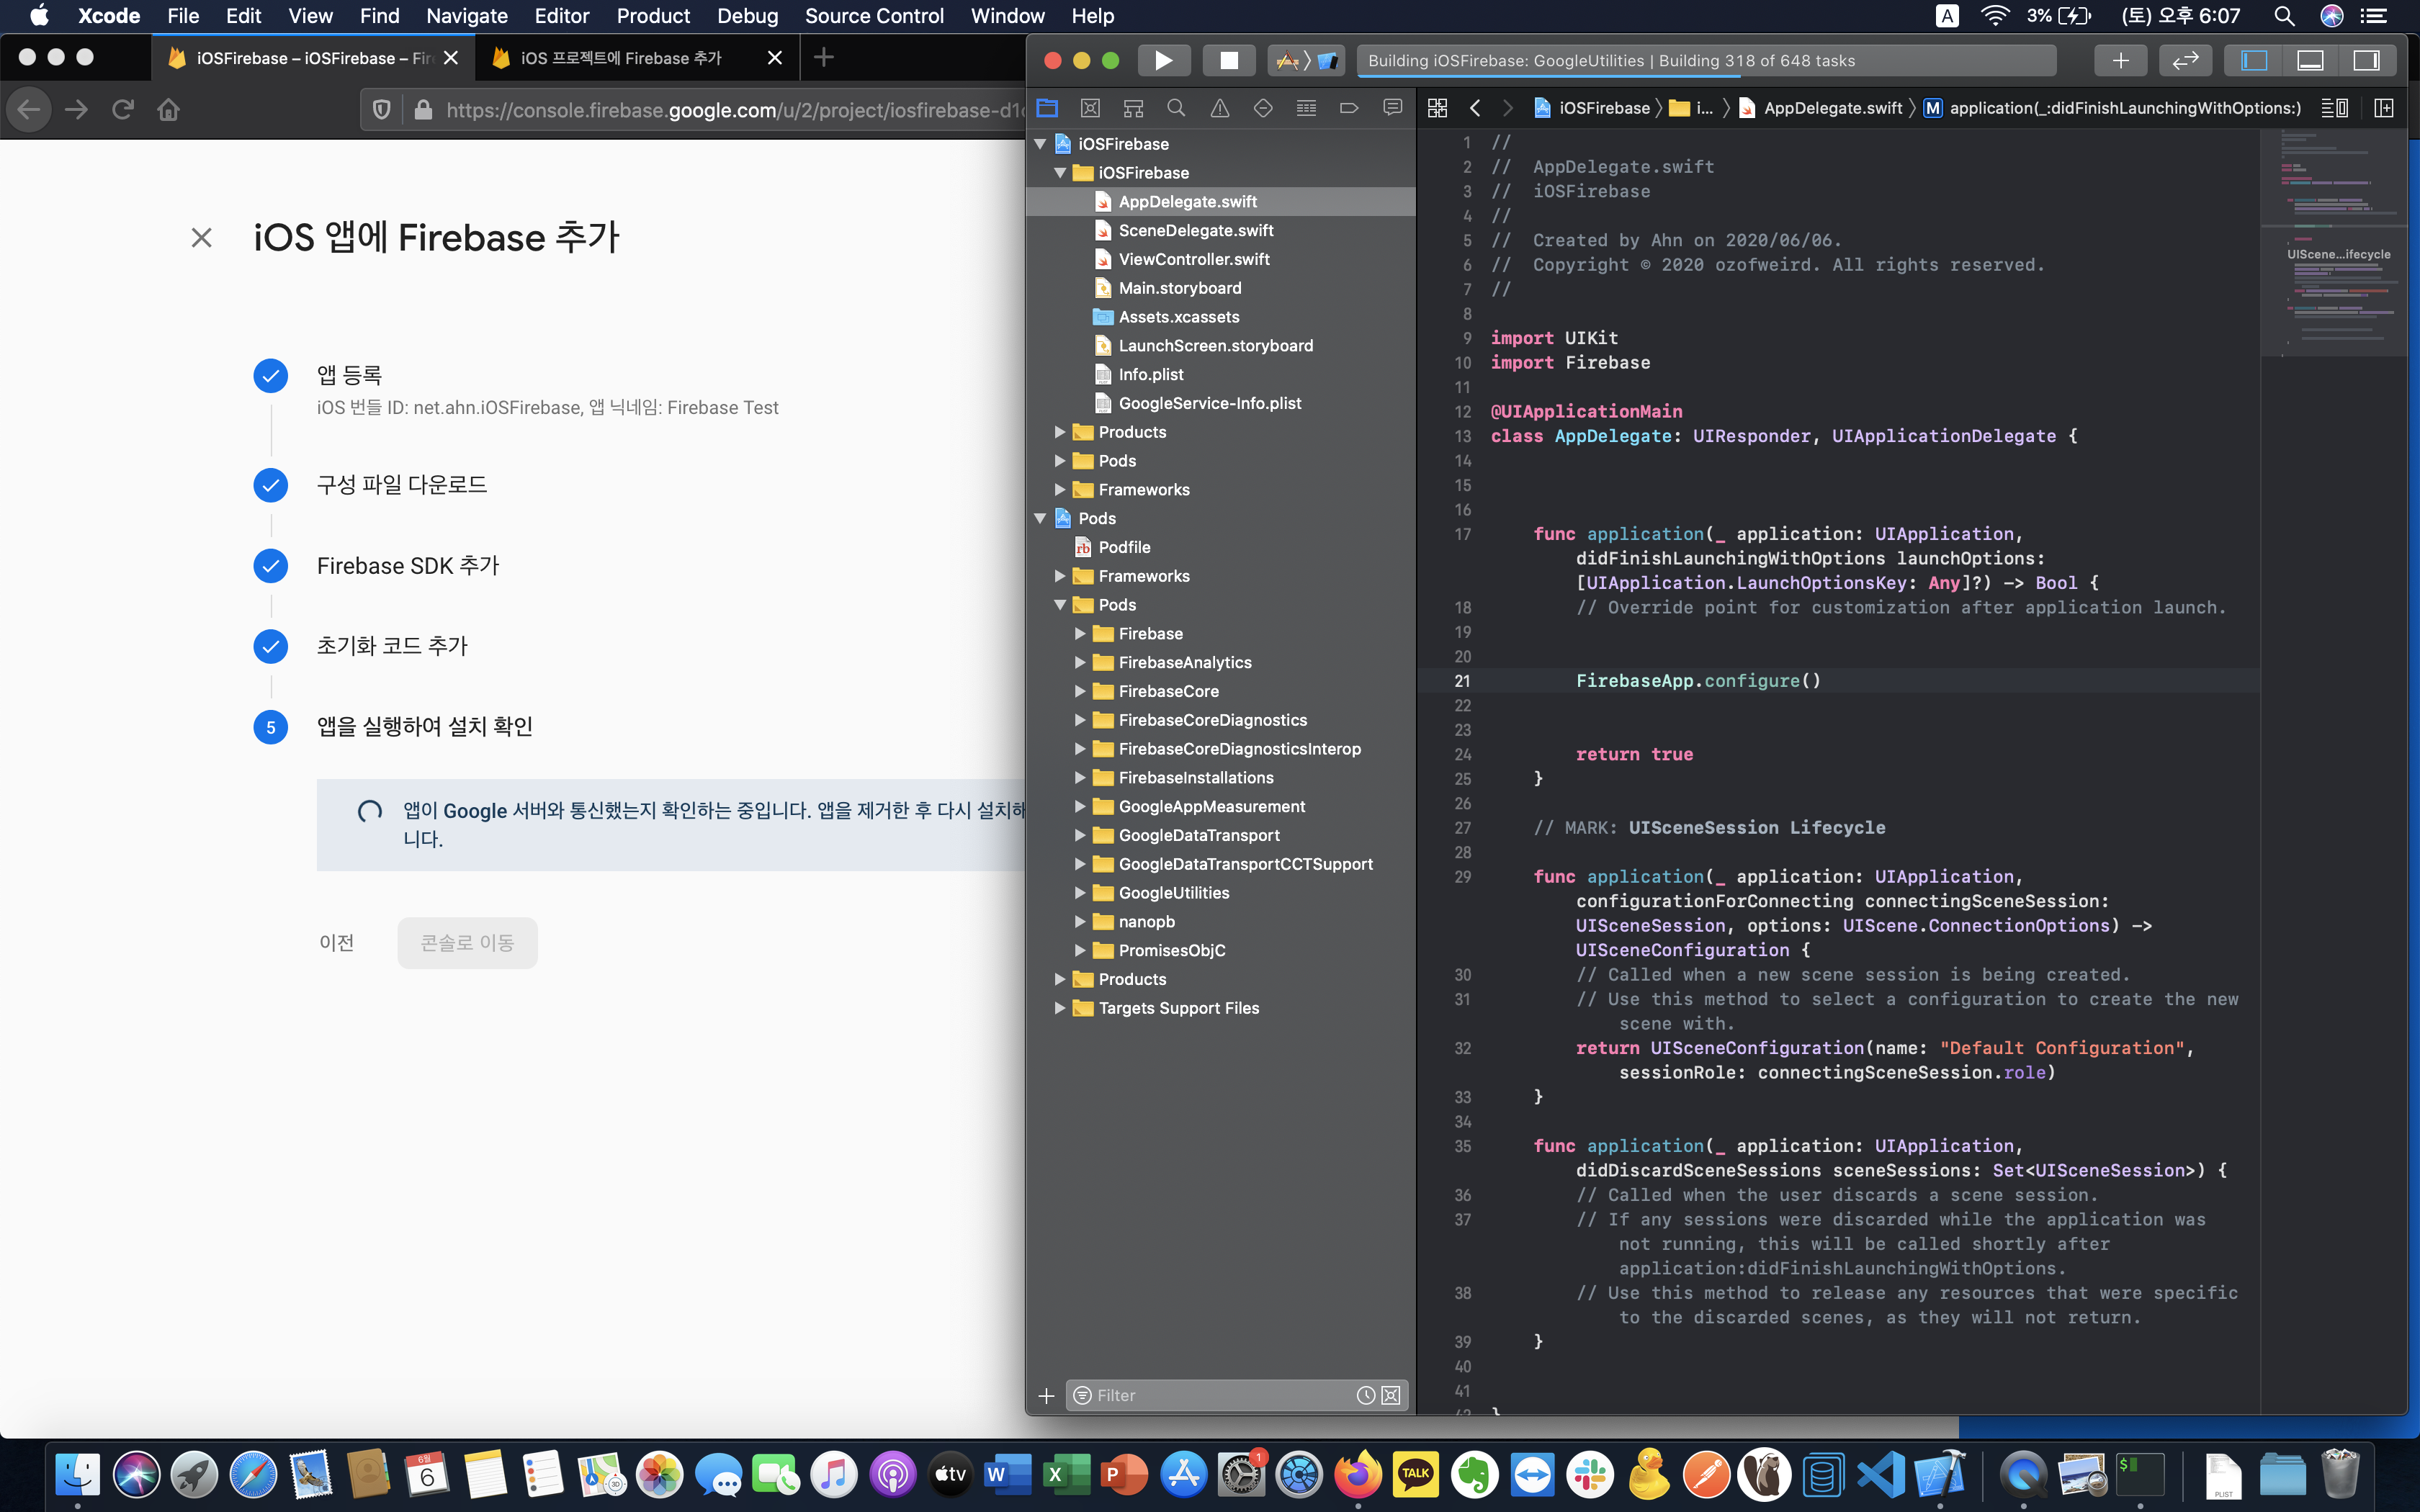The width and height of the screenshot is (2420, 1512).
Task: Click the Xcode Run button
Action: 1163,60
